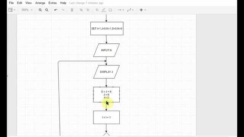
Task: Click the To Back icon
Action: [x=88, y=10]
